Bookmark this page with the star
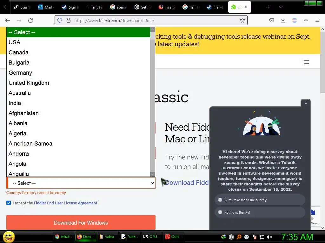Viewport: 325px width, 243px height. point(242,21)
